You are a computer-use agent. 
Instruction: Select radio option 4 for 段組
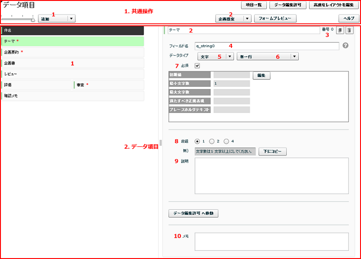[227, 141]
